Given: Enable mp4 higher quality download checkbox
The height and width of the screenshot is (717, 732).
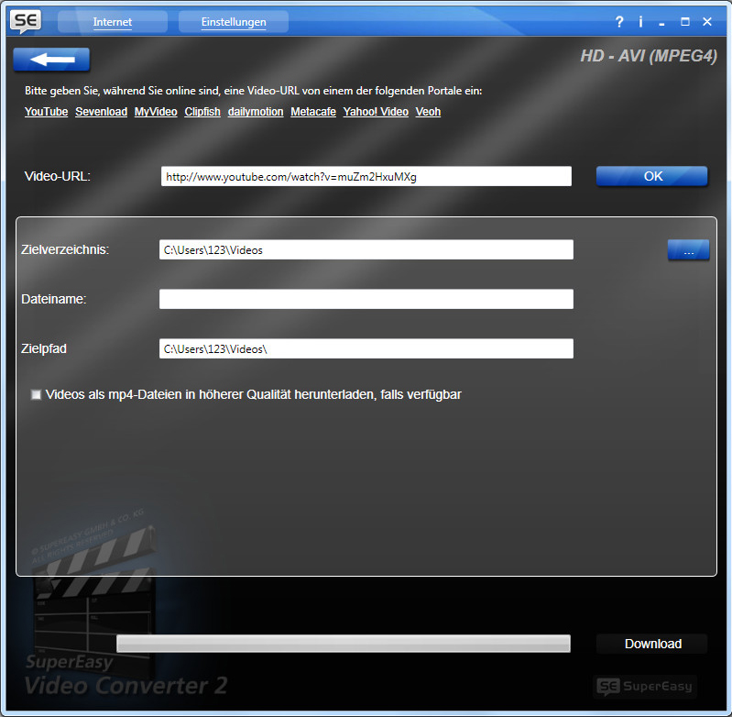Looking at the screenshot, I should (x=36, y=394).
